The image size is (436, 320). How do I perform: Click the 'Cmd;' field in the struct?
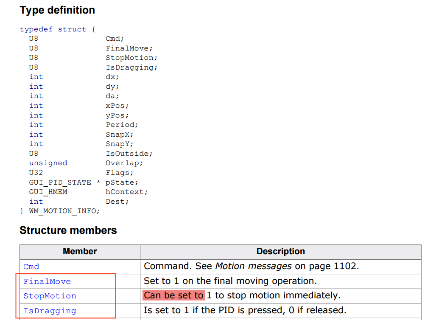(x=115, y=38)
